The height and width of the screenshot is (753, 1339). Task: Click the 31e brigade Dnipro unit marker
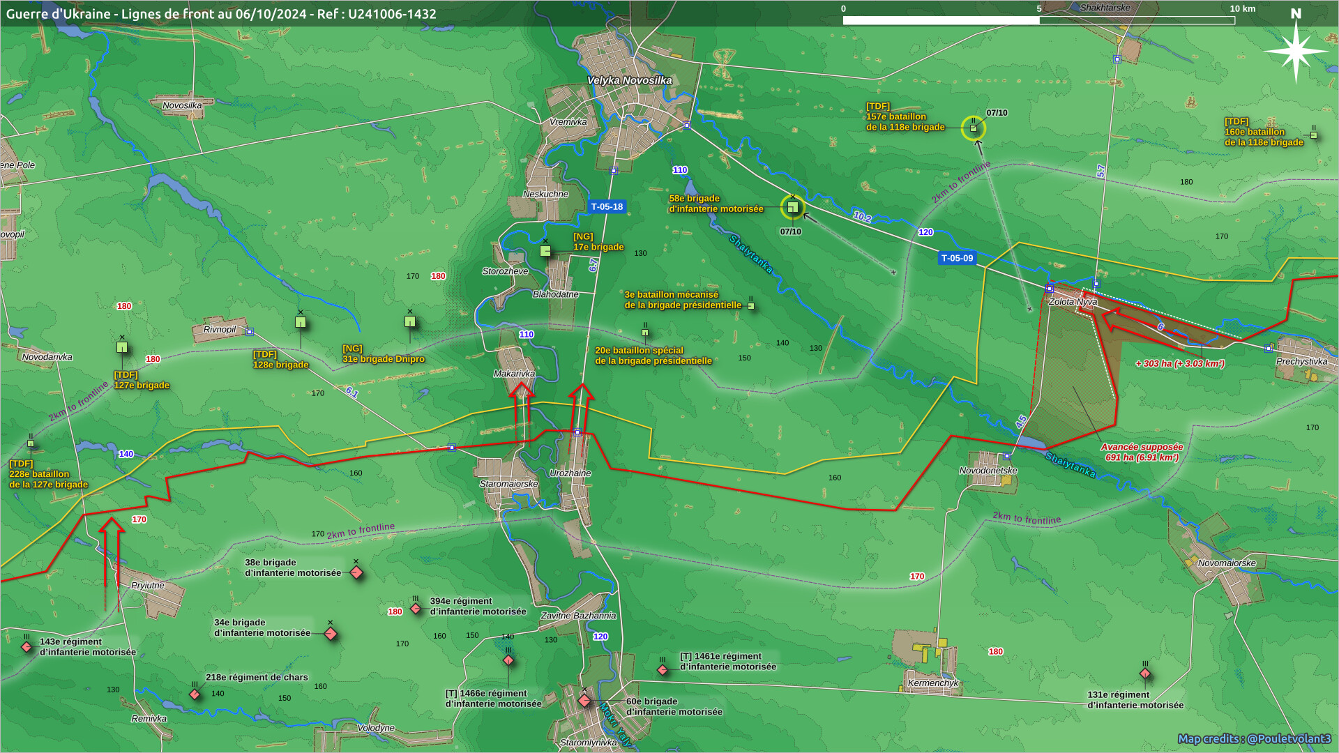pos(410,321)
